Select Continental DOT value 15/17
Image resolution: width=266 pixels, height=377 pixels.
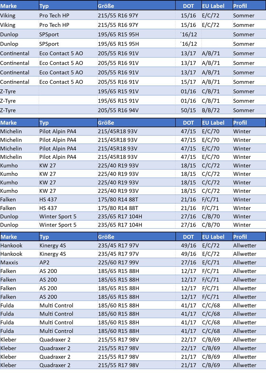point(188,82)
